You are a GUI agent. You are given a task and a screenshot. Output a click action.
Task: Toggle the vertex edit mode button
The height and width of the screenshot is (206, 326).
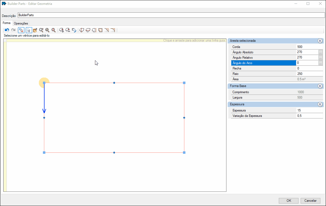coord(21,30)
